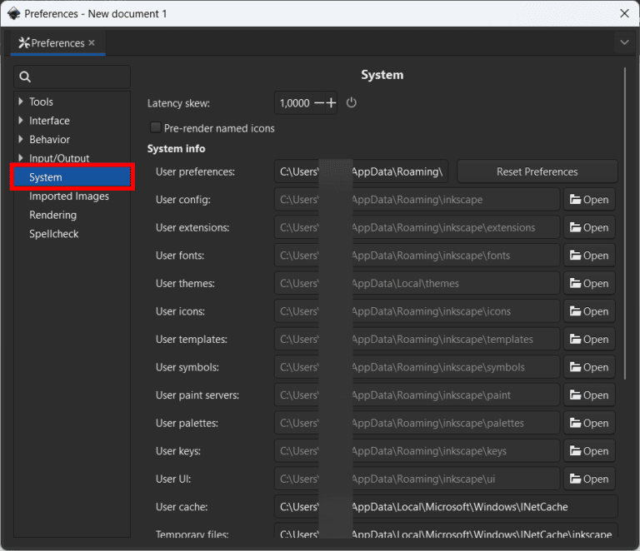Click the Latency skew reset icon
Screen dimensions: 640x551
352,103
